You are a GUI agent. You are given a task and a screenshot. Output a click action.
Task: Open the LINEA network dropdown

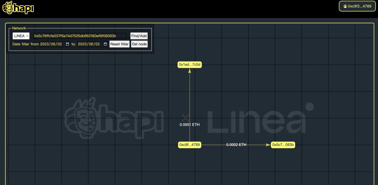click(x=21, y=36)
